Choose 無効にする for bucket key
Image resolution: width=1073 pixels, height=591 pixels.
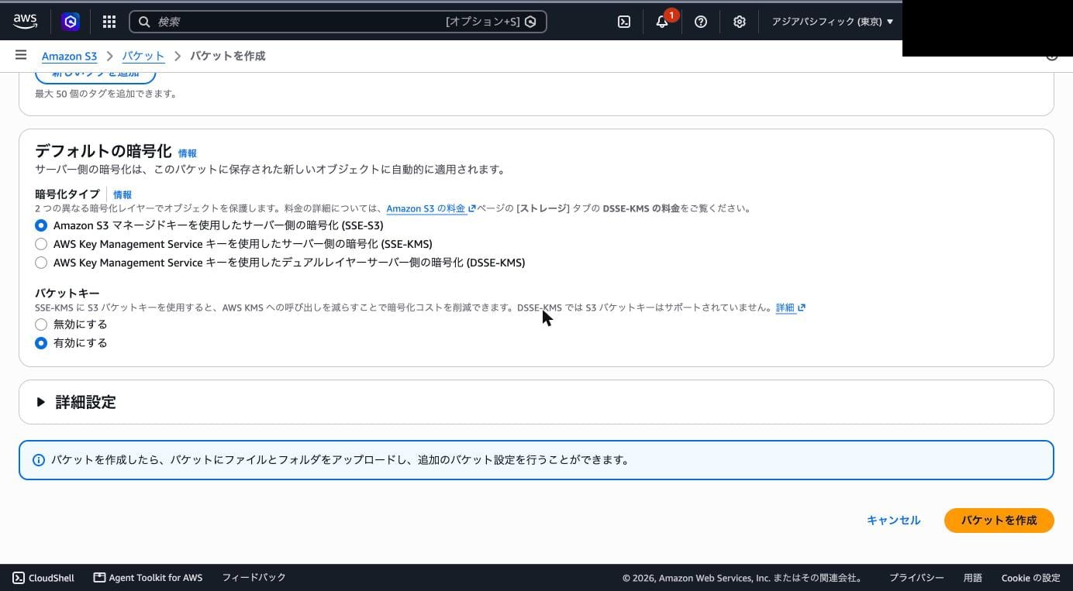tap(41, 325)
